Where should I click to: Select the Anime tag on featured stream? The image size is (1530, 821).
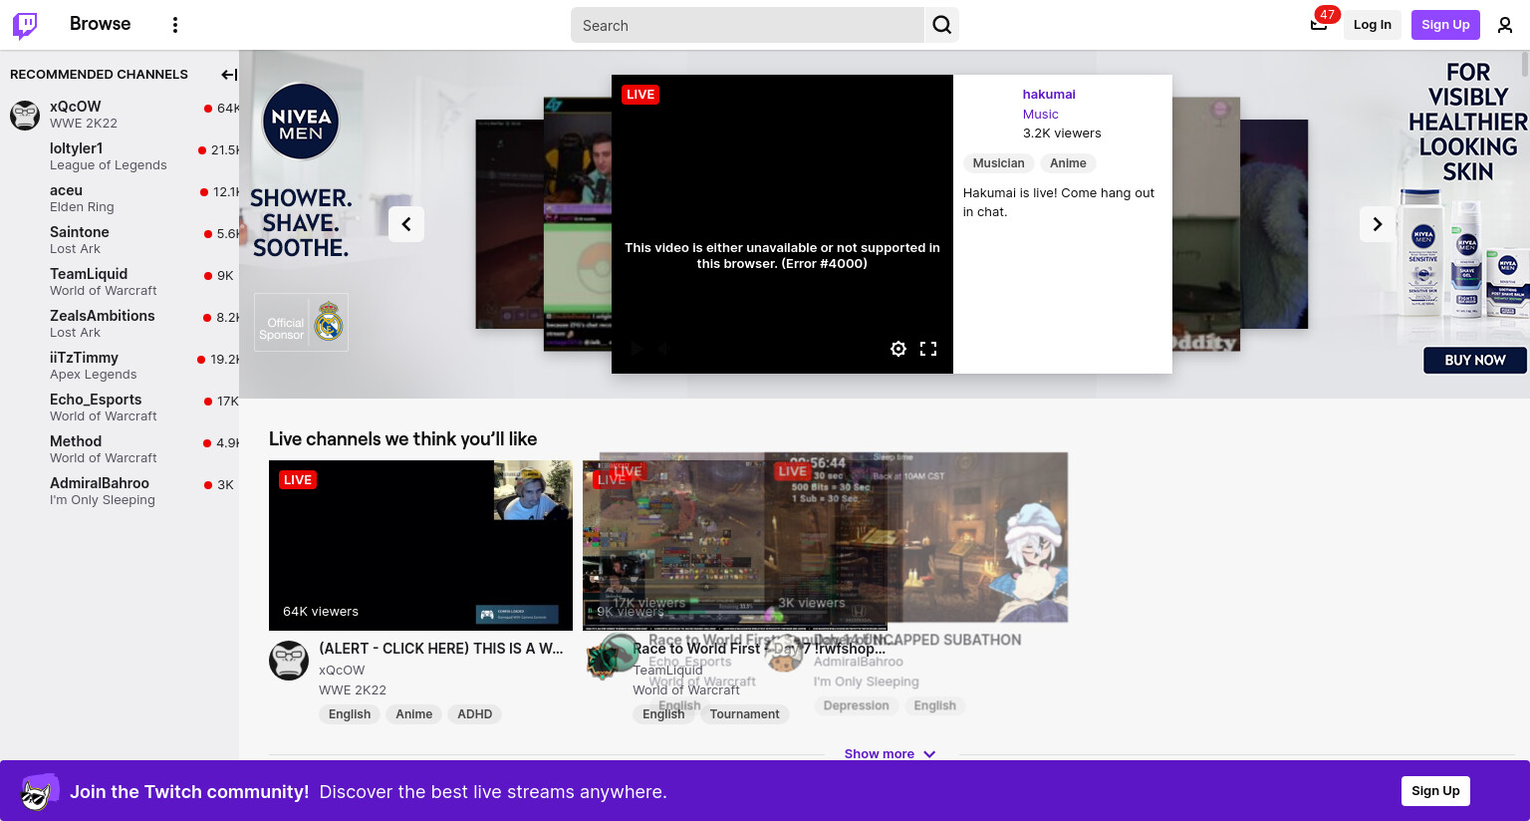(1068, 163)
